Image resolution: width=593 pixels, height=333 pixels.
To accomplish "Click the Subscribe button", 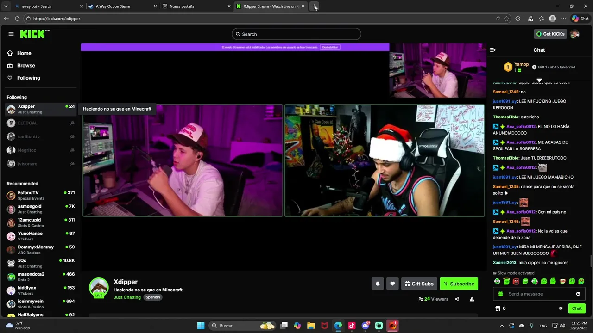I will pos(459,284).
